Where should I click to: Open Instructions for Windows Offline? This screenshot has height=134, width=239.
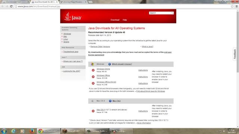(143, 77)
